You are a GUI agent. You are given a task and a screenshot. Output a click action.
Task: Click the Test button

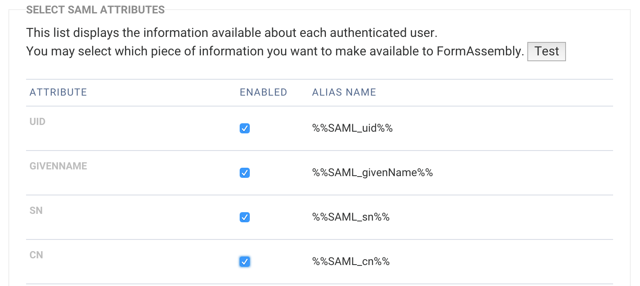[546, 52]
